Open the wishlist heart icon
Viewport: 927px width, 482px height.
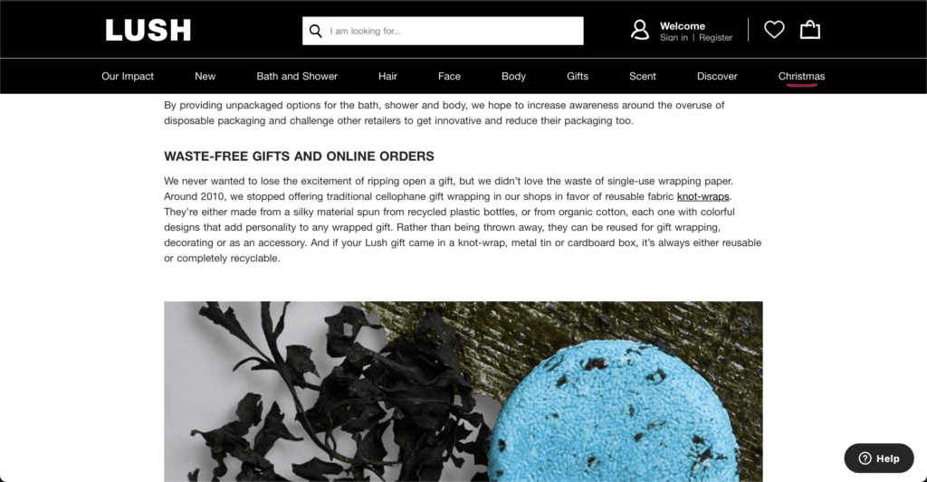[x=774, y=30]
